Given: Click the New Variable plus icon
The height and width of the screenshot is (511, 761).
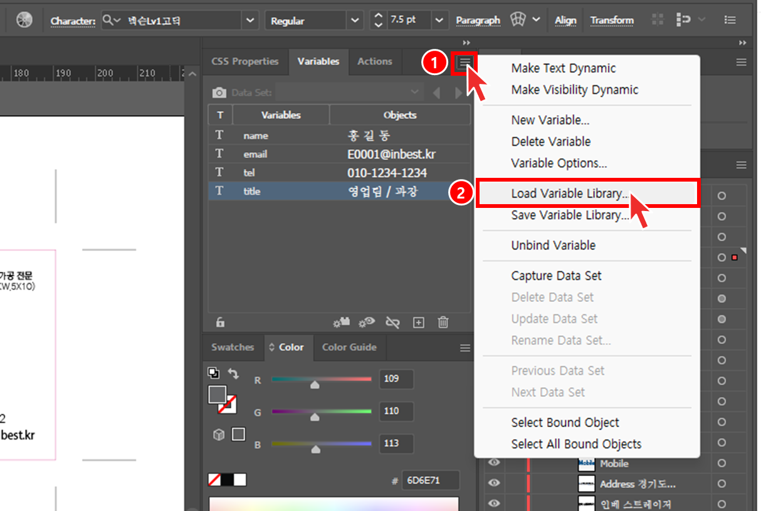Looking at the screenshot, I should coord(419,323).
